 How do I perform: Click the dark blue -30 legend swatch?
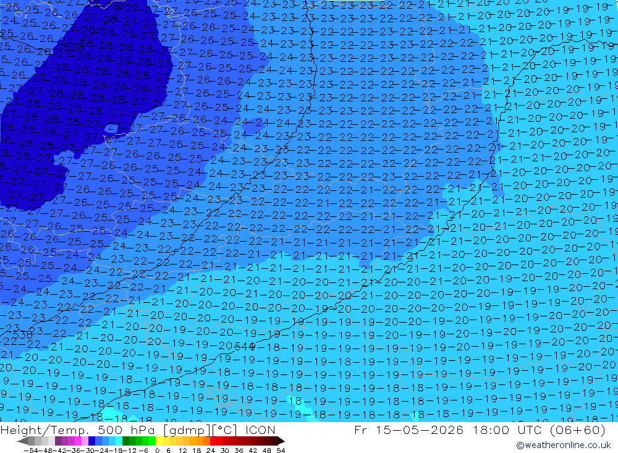[x=91, y=441]
